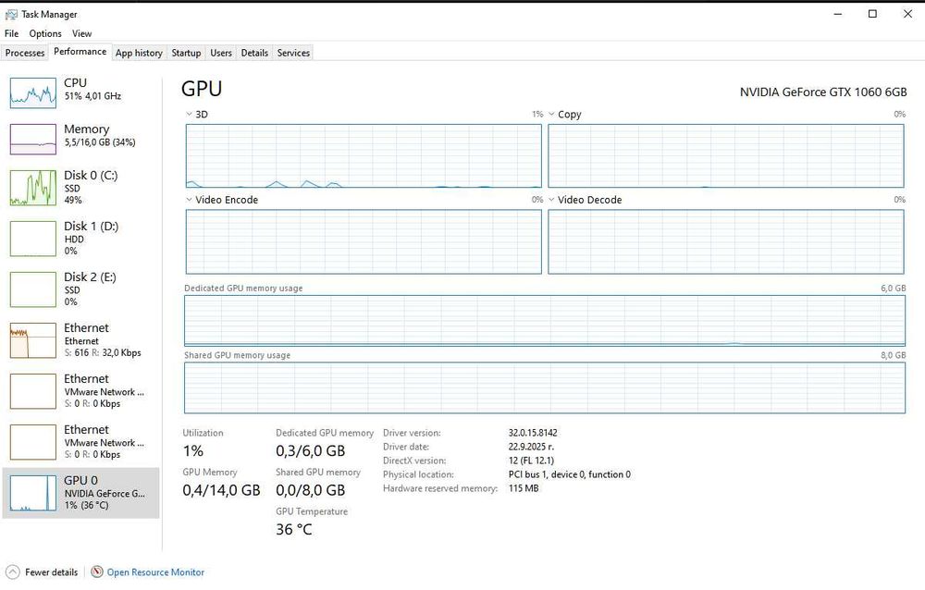925x590 pixels.
Task: Click the Dedicated GPU memory usage graph
Action: click(545, 320)
